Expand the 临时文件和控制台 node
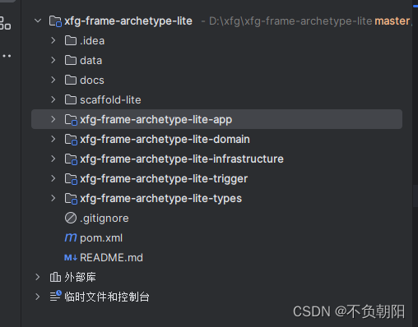 (x=38, y=297)
